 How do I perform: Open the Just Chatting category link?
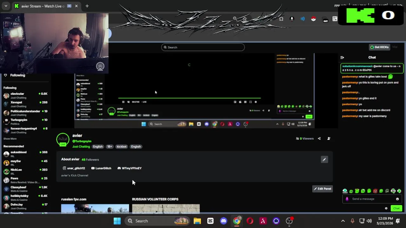click(81, 147)
